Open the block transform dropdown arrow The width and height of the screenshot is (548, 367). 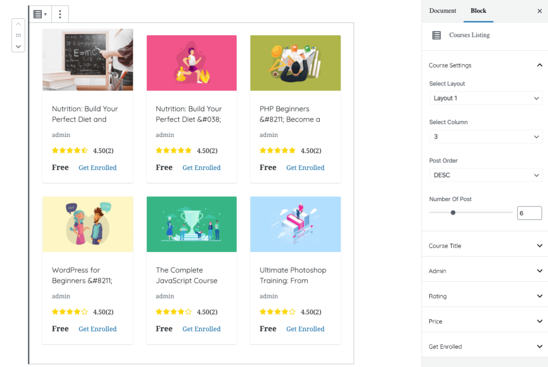click(x=44, y=14)
